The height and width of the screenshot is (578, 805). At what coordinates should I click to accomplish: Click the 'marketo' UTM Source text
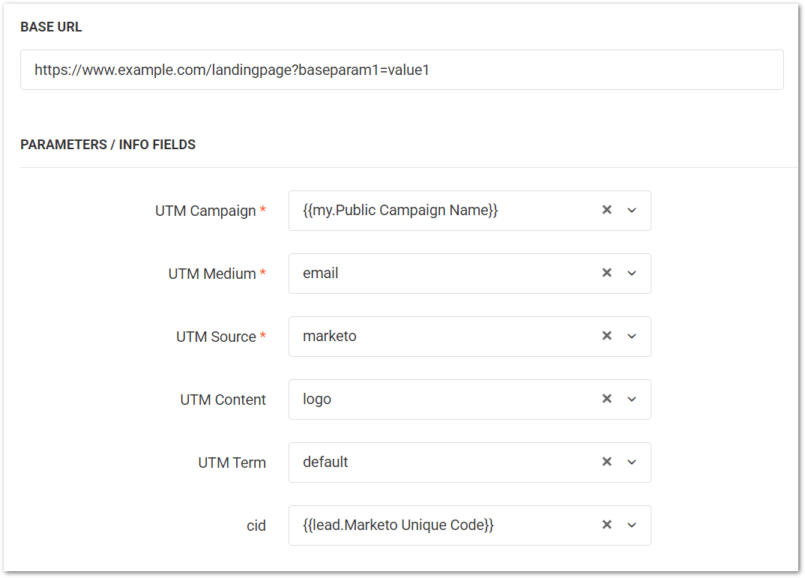pos(330,337)
